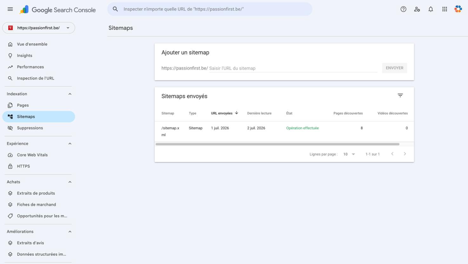Viewport: 468px width, 264px height.
Task: Click the Insights lightbulb icon
Action: coord(10,56)
